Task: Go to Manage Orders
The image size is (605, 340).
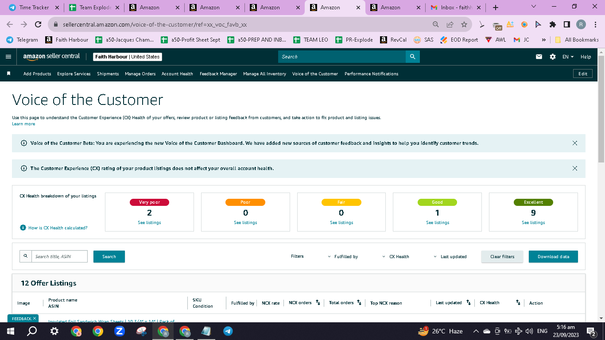Action: (x=140, y=74)
